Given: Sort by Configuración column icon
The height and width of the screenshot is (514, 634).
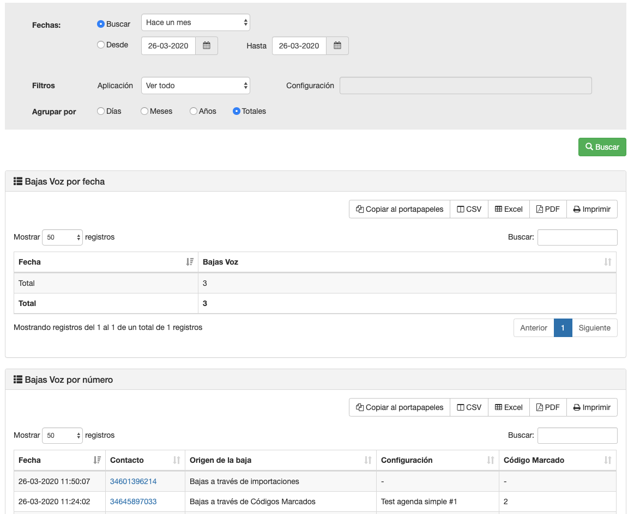Looking at the screenshot, I should pos(490,460).
